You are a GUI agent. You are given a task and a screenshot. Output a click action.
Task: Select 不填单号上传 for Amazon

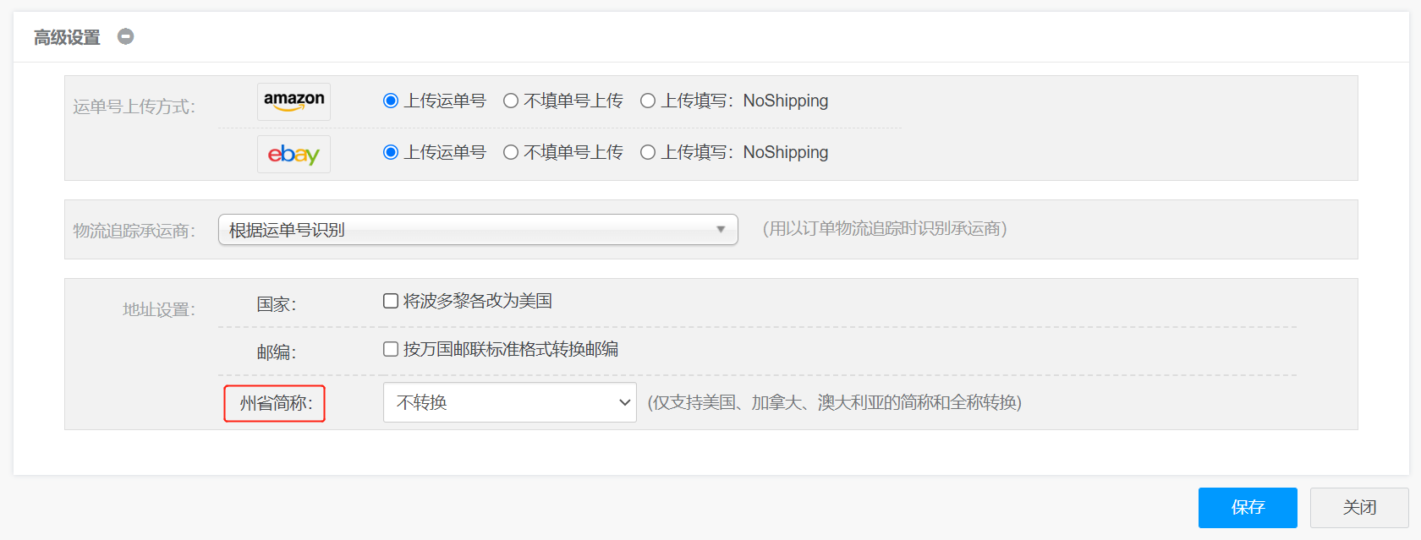tap(511, 101)
